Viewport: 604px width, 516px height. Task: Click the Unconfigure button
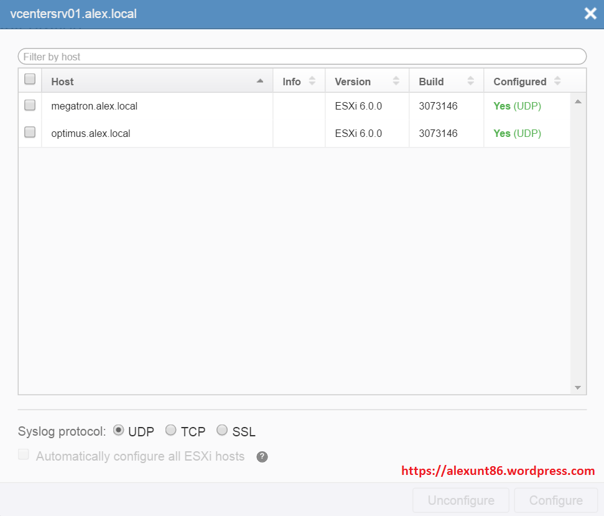[461, 500]
